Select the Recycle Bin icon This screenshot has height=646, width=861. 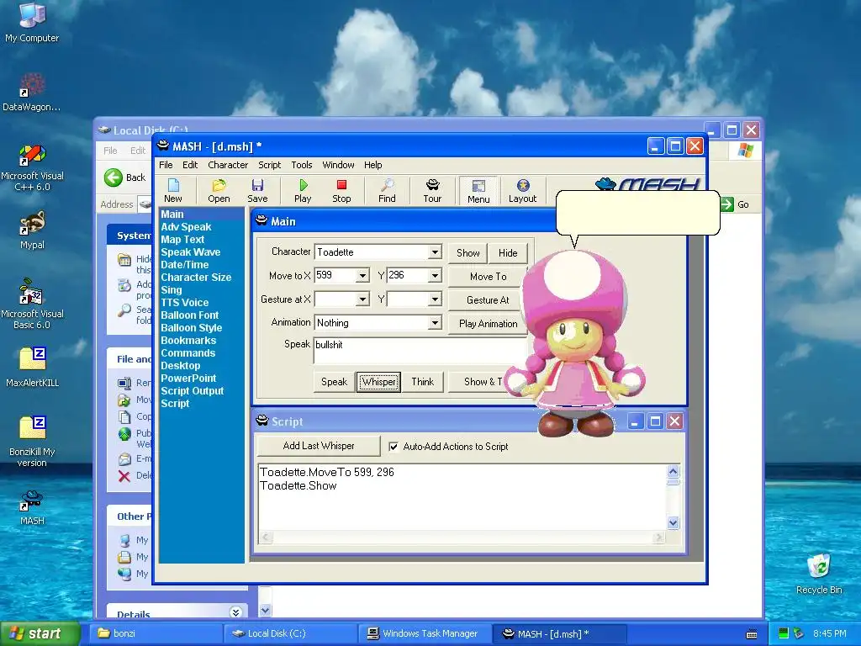tap(819, 574)
